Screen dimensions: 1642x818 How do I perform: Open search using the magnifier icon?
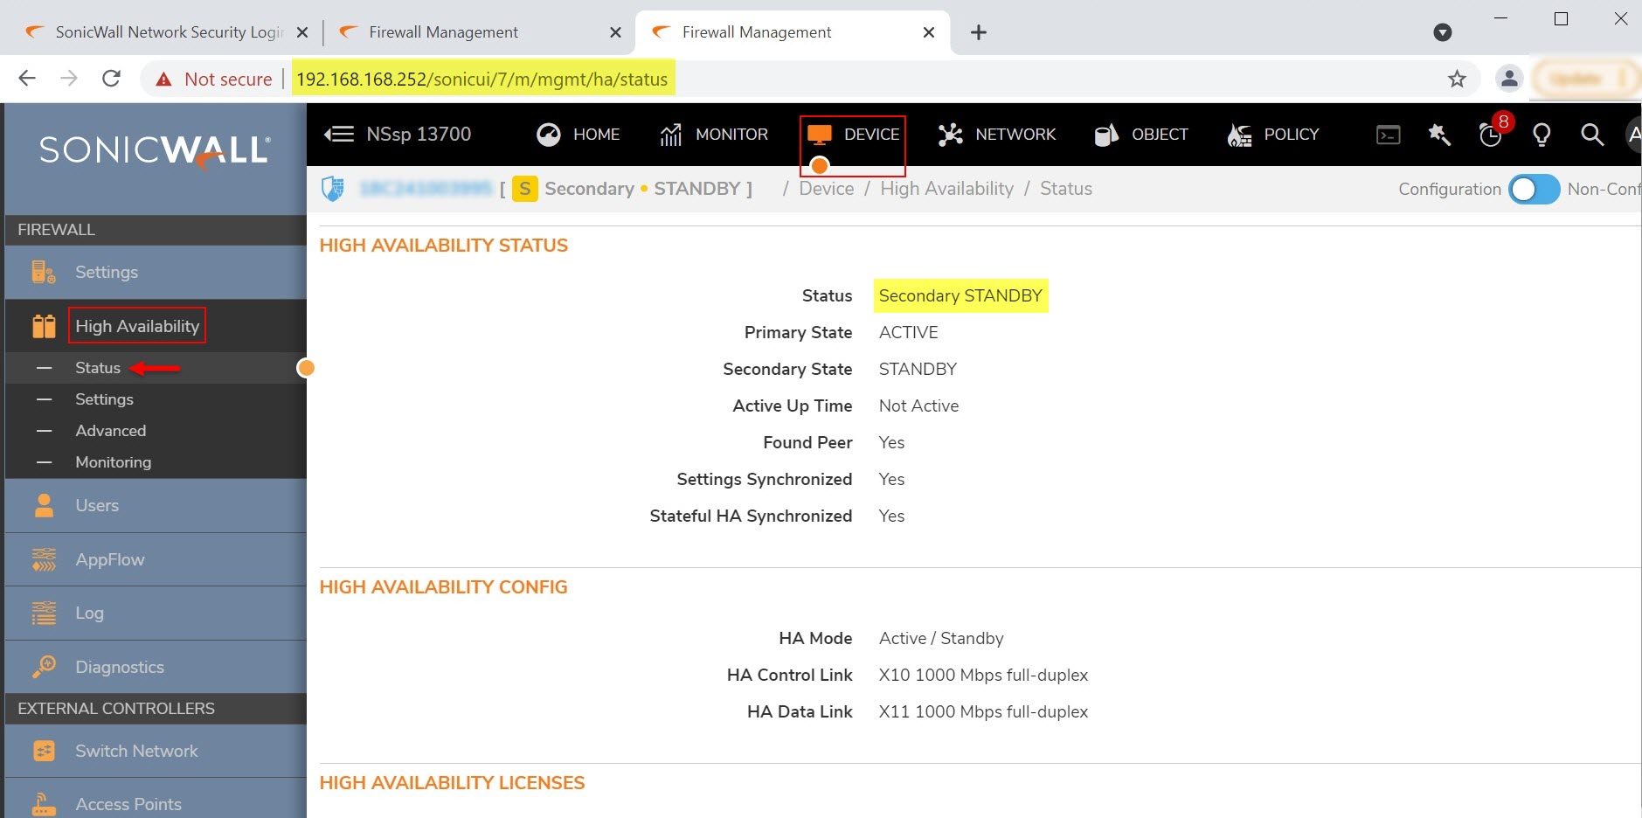(1592, 135)
